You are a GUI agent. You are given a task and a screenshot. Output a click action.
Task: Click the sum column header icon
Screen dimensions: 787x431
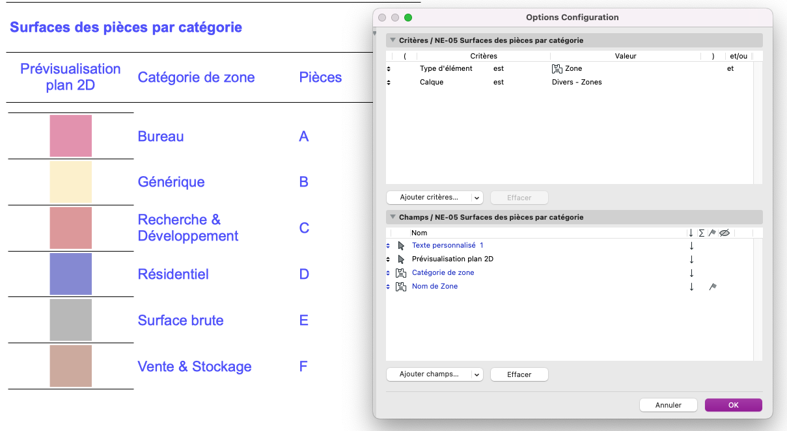point(702,233)
